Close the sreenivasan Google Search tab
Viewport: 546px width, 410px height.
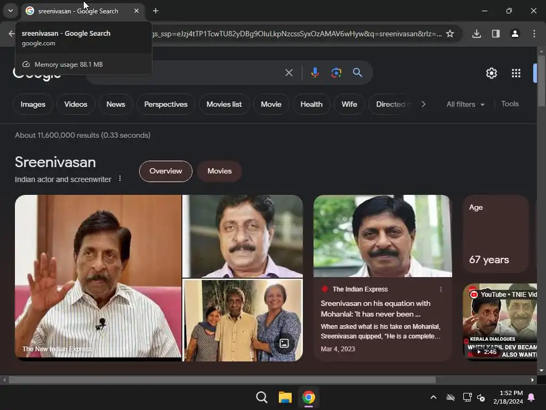(x=136, y=11)
